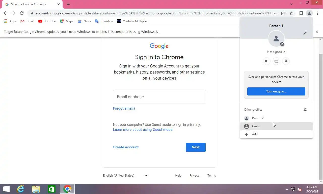Click the share page icon in address bar

pos(283,13)
